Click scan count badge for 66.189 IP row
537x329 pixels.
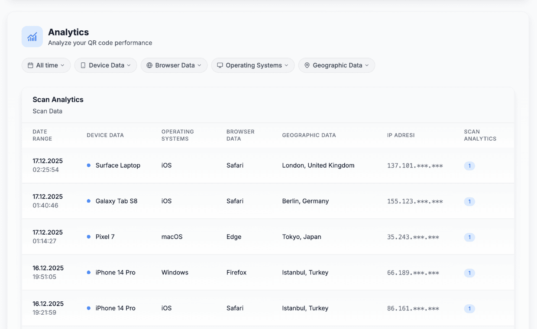pos(469,273)
